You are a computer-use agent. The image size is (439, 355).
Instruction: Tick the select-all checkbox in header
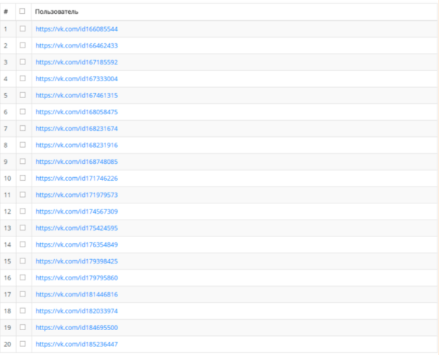(x=22, y=11)
